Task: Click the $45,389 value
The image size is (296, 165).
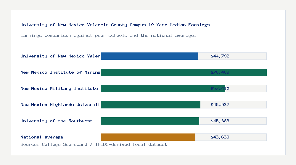Action: tap(220, 121)
